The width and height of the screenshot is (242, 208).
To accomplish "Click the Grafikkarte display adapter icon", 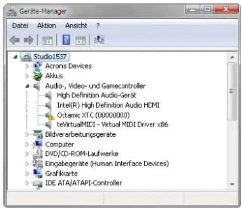I will [x=38, y=174].
